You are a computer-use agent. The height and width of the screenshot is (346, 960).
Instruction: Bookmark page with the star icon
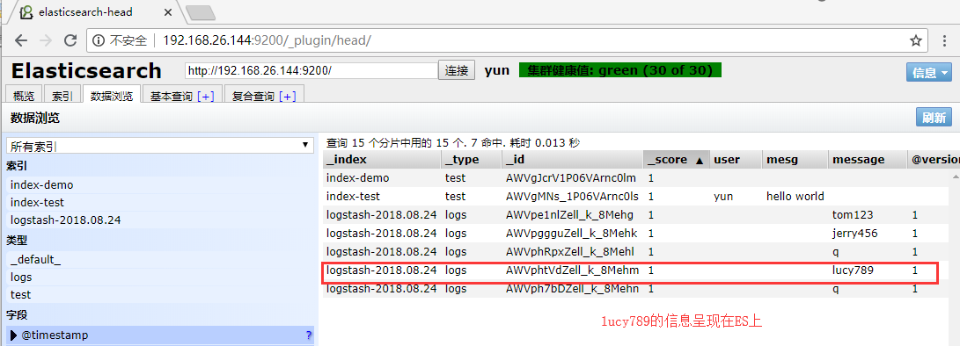915,41
